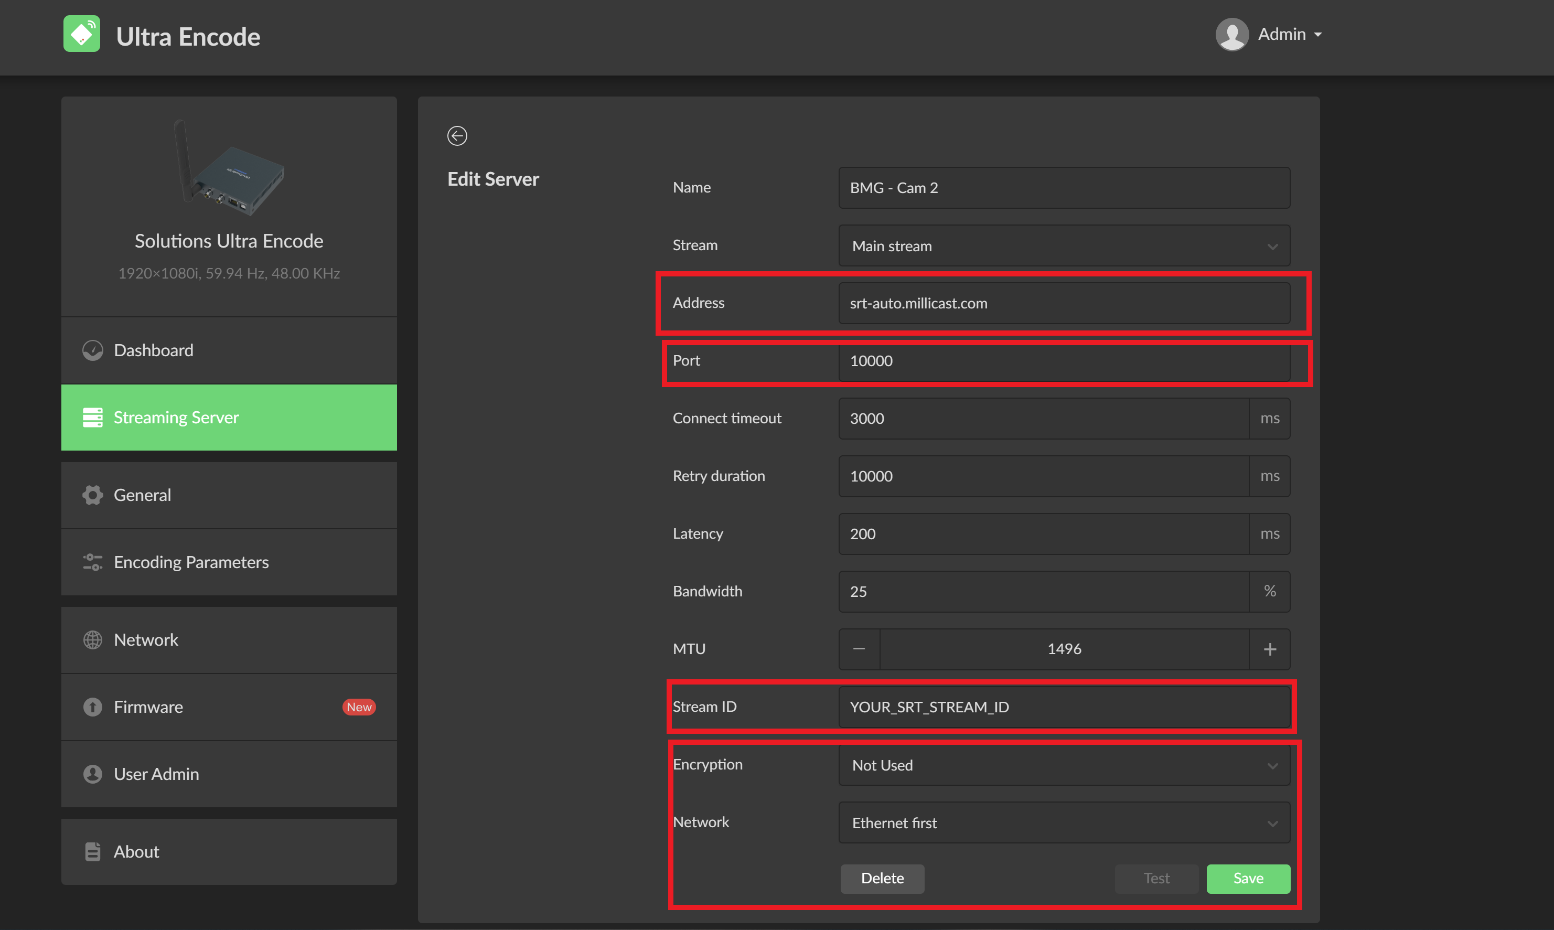Viewport: 1554px width, 930px height.
Task: Expand the Stream dropdown showing Main stream
Action: (x=1064, y=247)
